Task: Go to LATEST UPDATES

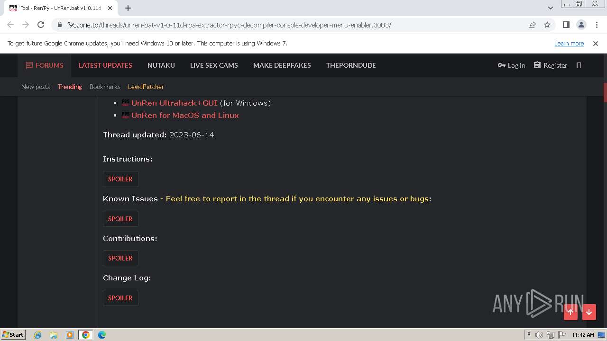Action: pos(105,65)
